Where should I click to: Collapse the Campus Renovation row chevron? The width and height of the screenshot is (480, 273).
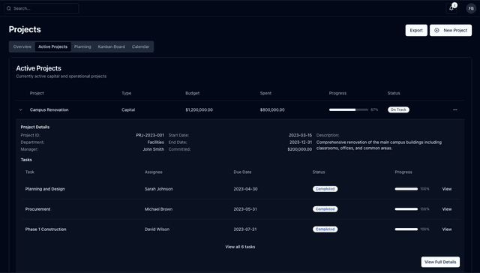[20, 109]
